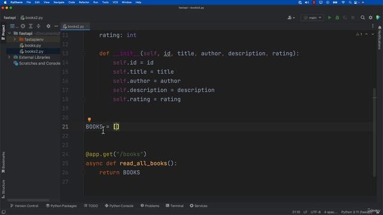
Task: Click the indent setting in status bar
Action: [331, 212]
